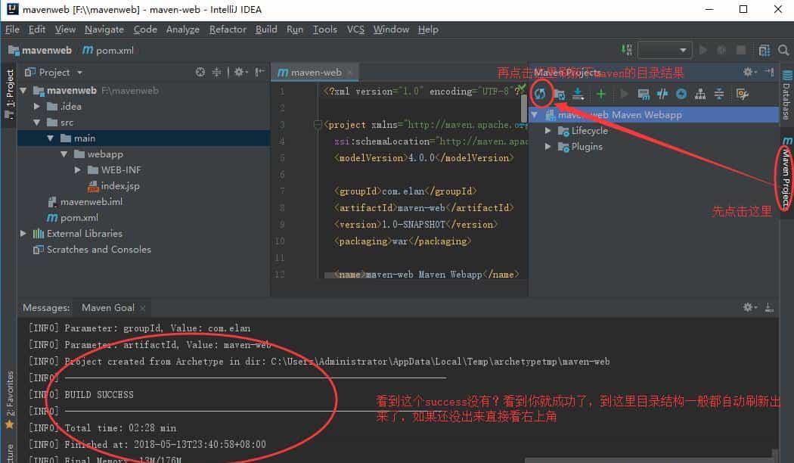Download sources and documentation for Maven dependencies

point(578,94)
